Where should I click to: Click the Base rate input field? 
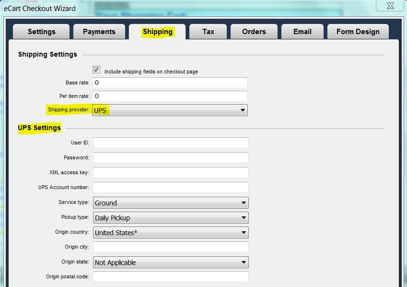tap(170, 83)
